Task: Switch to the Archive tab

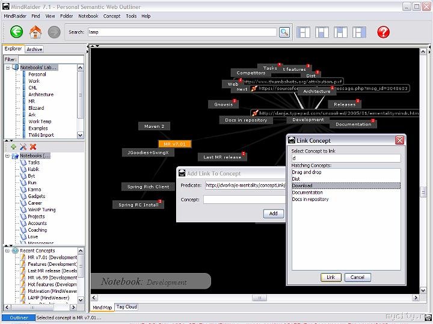Action: click(x=34, y=49)
